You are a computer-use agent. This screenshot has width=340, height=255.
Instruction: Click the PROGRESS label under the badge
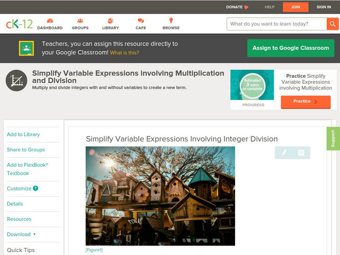tap(253, 105)
